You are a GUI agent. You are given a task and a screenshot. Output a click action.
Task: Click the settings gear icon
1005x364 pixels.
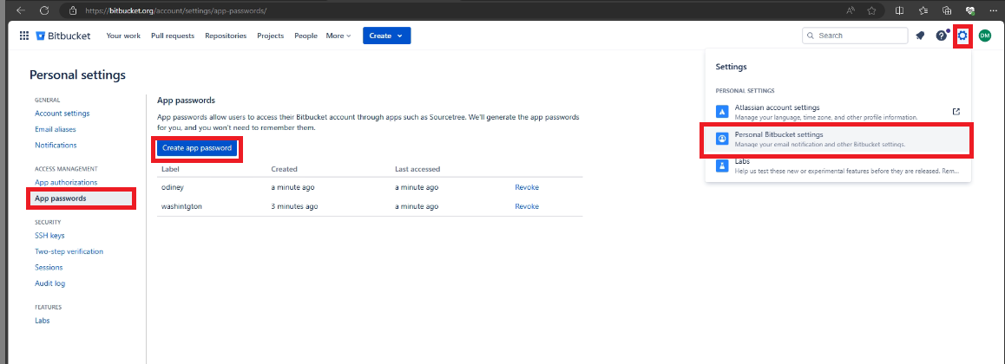pyautogui.click(x=962, y=36)
